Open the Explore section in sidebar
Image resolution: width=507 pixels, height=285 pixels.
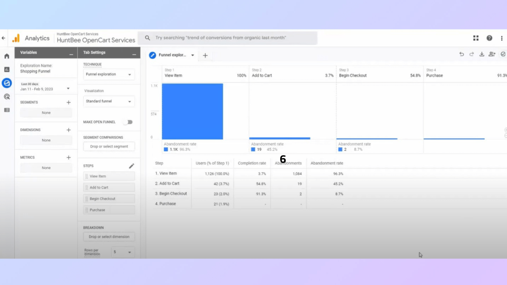pos(7,83)
